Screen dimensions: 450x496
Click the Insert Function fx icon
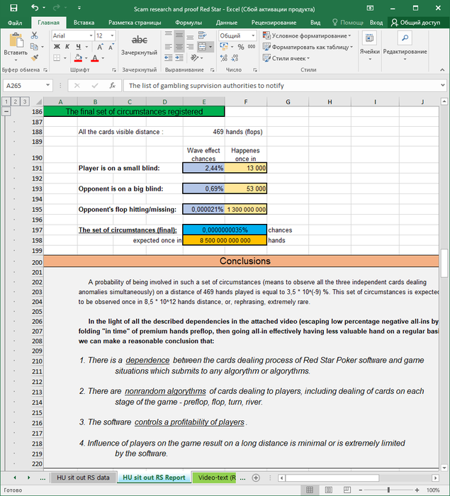[113, 86]
